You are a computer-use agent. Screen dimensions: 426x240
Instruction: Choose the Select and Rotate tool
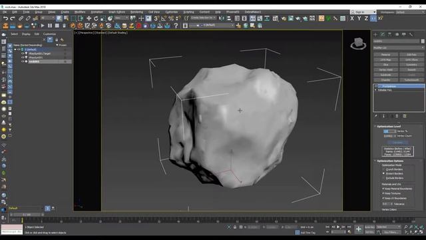(x=96, y=18)
